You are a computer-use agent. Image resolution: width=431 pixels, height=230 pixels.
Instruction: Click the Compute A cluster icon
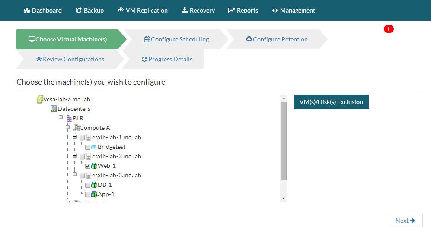[76, 128]
